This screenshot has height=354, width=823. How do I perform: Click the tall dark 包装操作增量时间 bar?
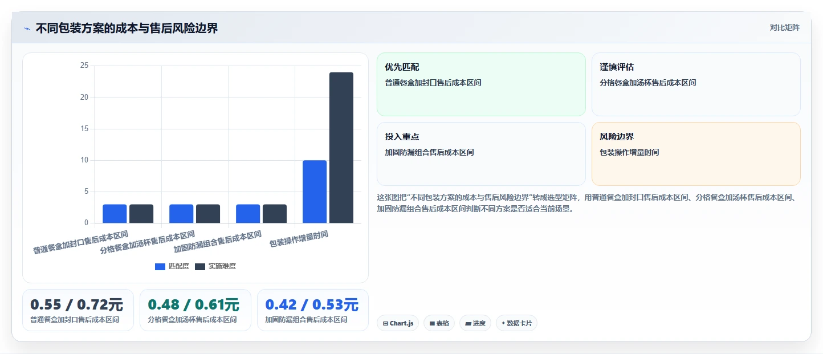341,148
